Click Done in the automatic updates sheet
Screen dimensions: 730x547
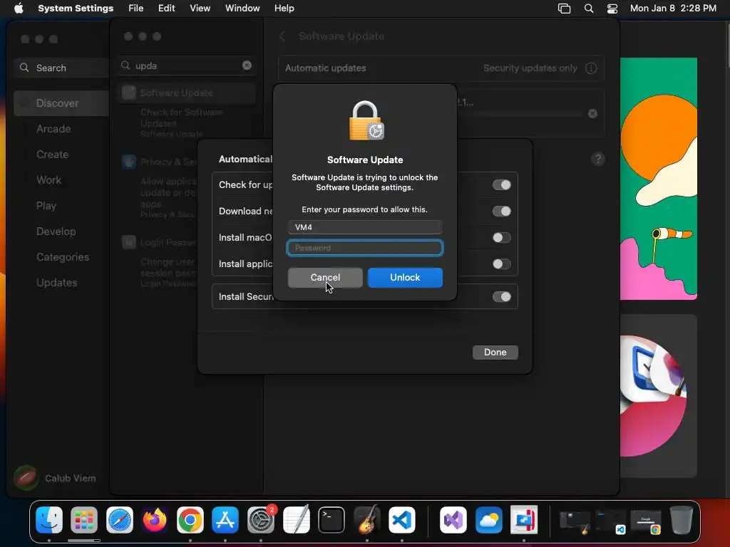pos(495,352)
